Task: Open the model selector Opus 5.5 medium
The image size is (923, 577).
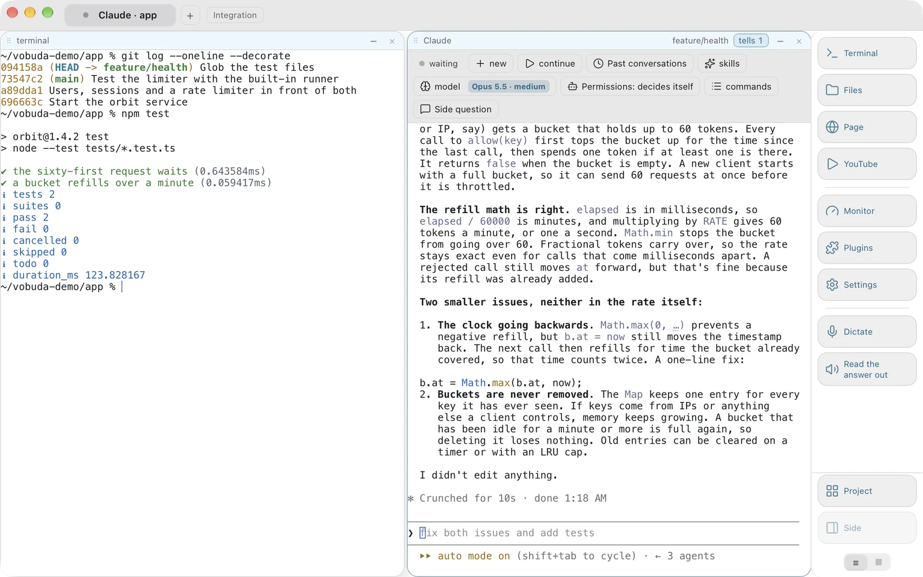Action: [x=485, y=87]
